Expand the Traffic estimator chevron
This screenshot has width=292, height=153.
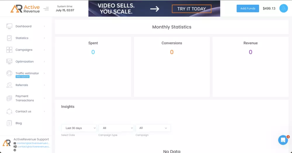[x=44, y=73]
